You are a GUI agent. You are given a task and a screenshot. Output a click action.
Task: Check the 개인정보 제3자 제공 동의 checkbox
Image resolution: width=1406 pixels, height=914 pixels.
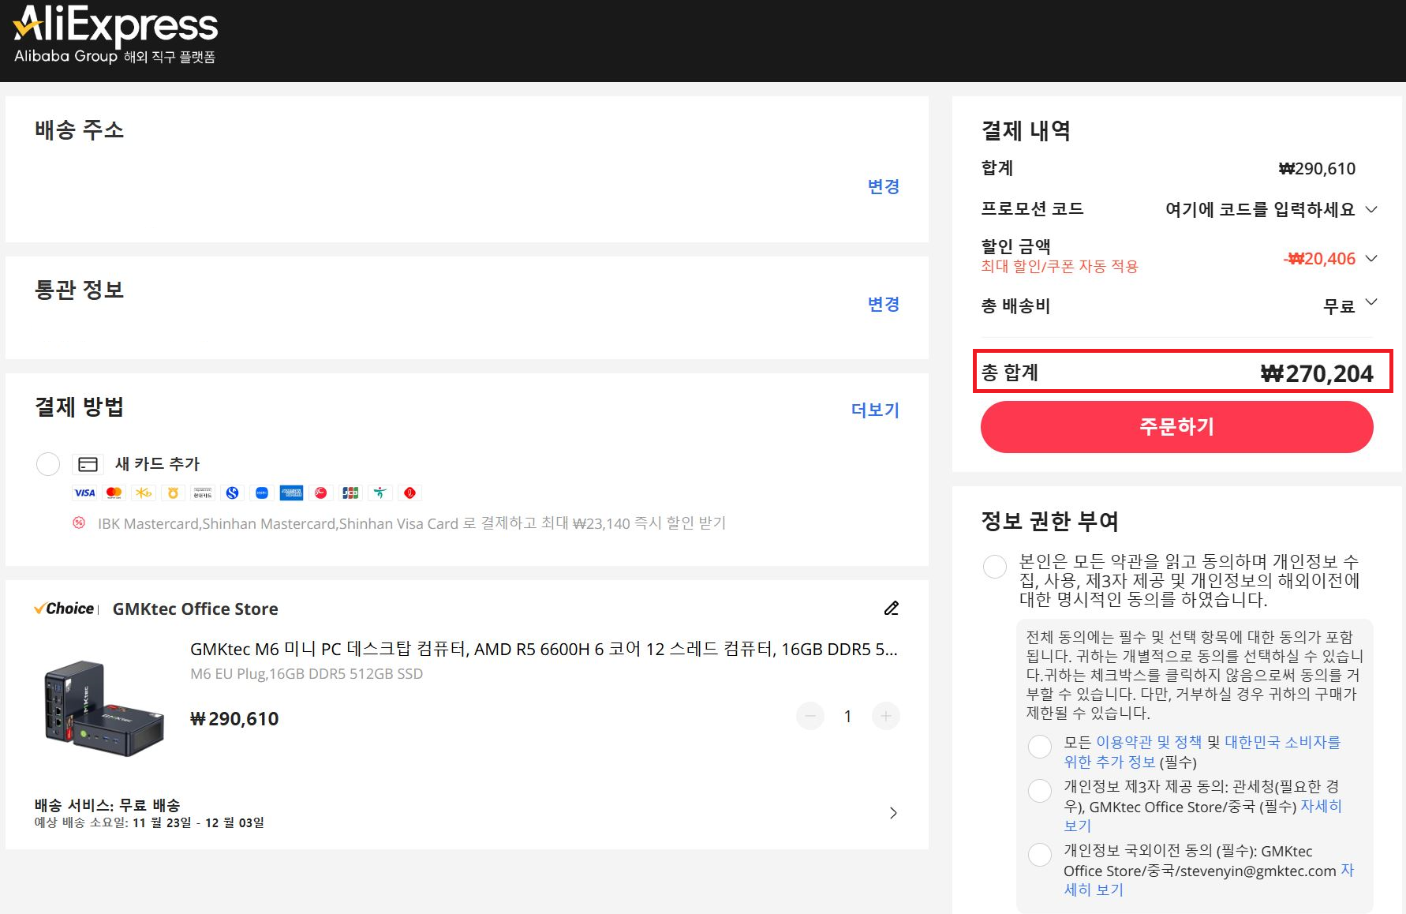point(1040,790)
